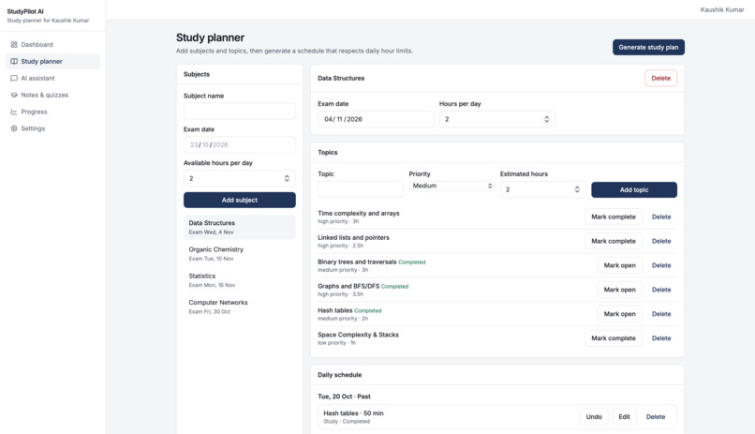This screenshot has height=434, width=755.
Task: Go to AI assistant
Action: (x=52, y=79)
